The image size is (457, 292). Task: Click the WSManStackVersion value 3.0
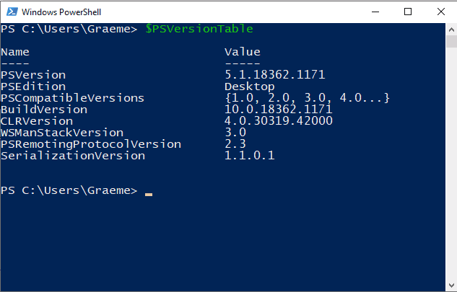[235, 133]
